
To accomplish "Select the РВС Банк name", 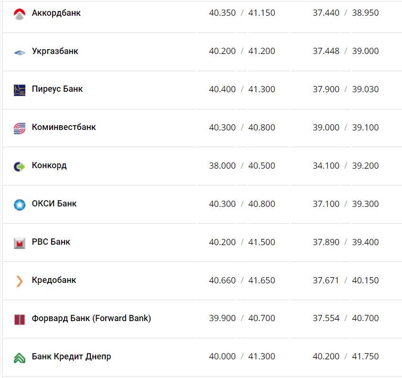I will tap(51, 242).
